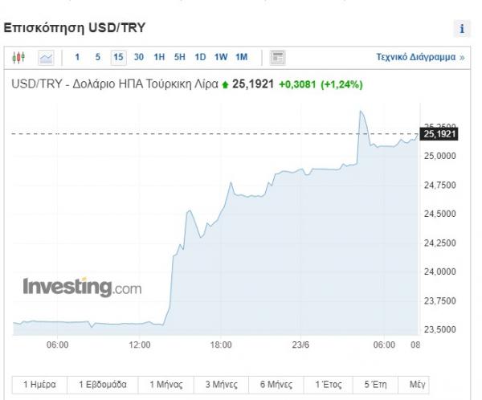Image resolution: width=482 pixels, height=400 pixels.
Task: Select the 1 Μήνας range tab
Action: (x=166, y=385)
